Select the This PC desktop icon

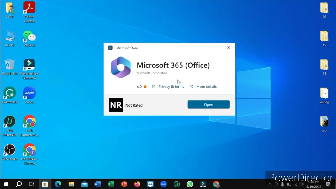pos(10,39)
